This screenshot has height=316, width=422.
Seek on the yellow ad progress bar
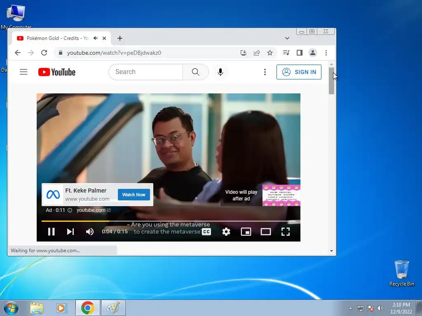(75, 221)
